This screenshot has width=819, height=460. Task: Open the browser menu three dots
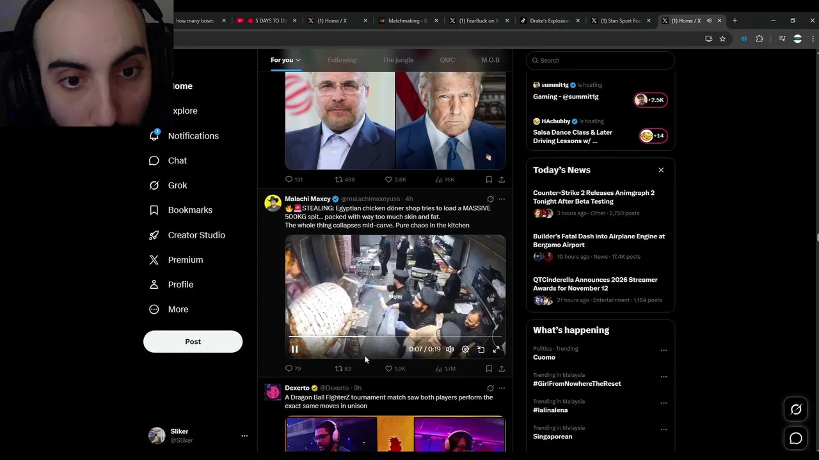[813, 39]
